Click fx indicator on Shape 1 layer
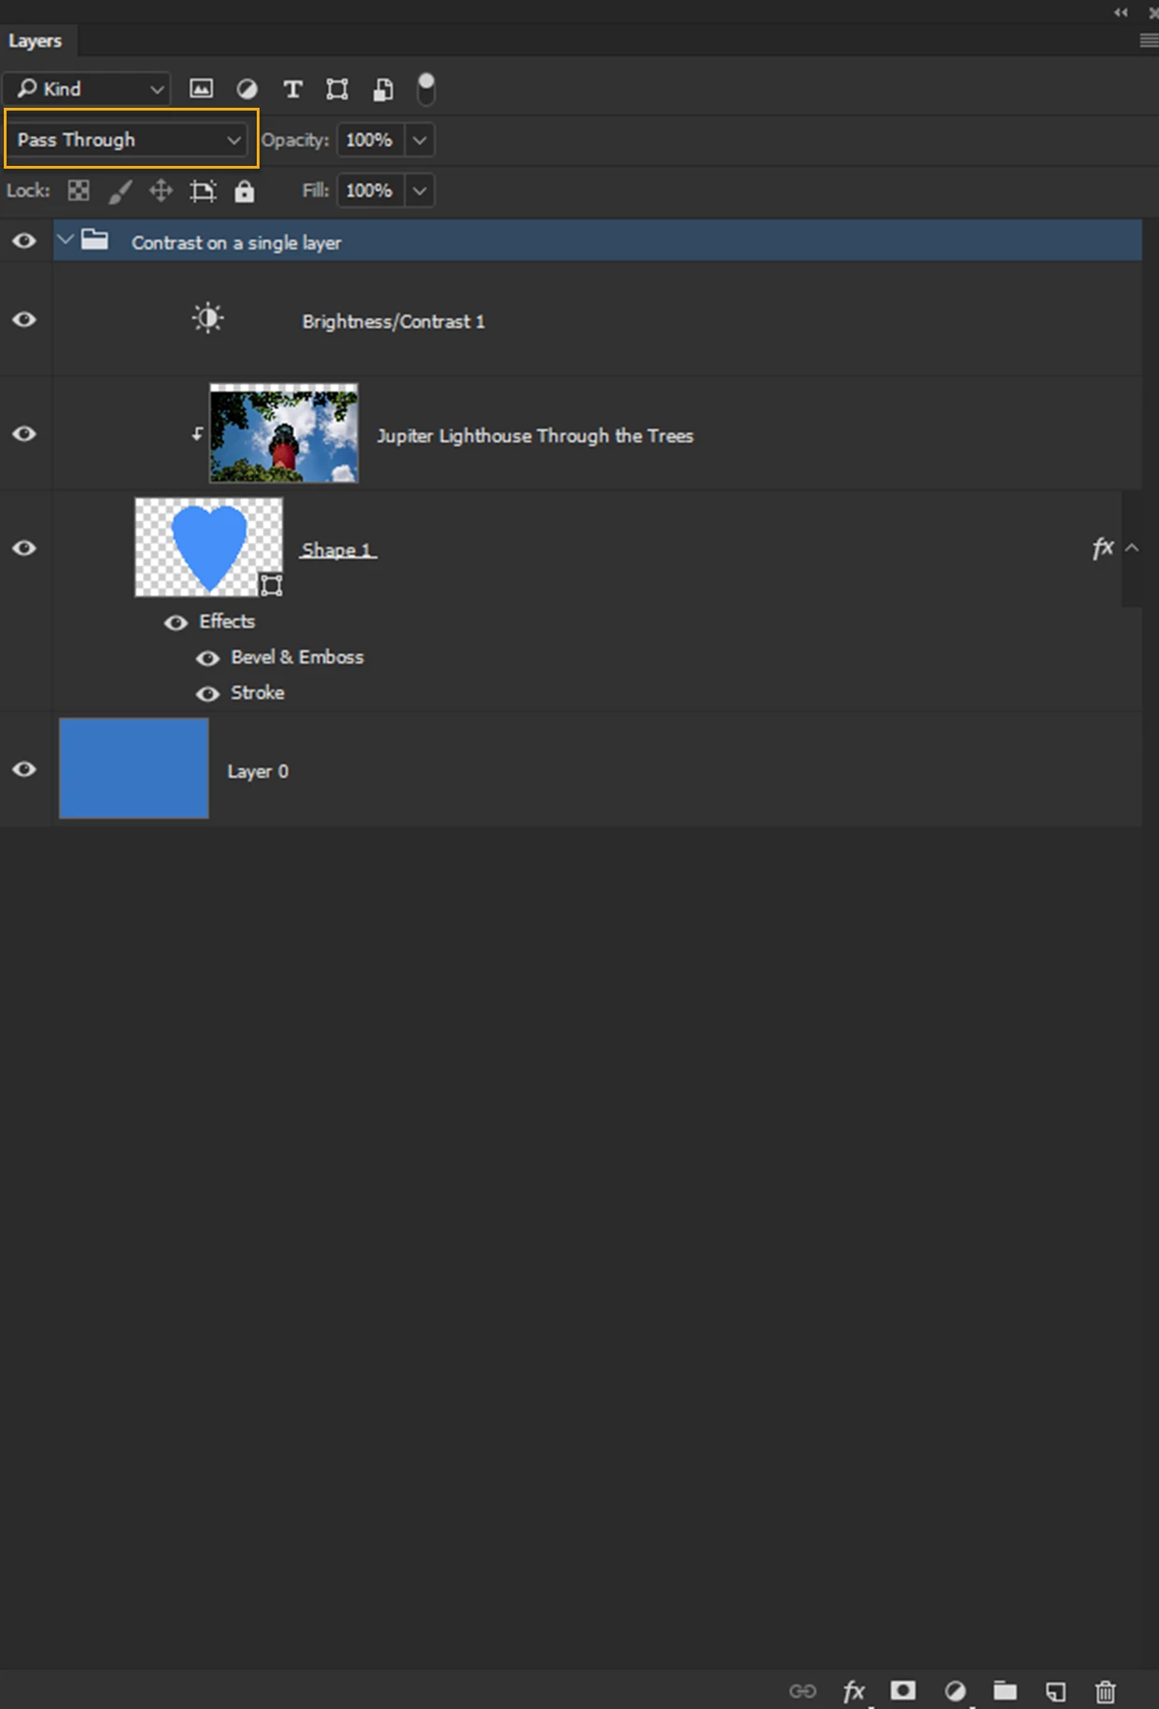The width and height of the screenshot is (1159, 1709). 1103,548
